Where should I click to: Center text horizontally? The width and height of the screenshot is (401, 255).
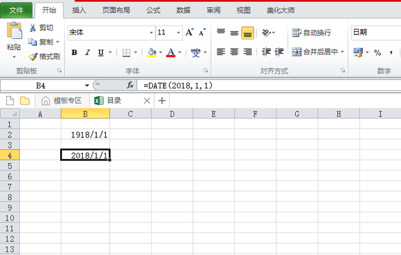click(234, 52)
